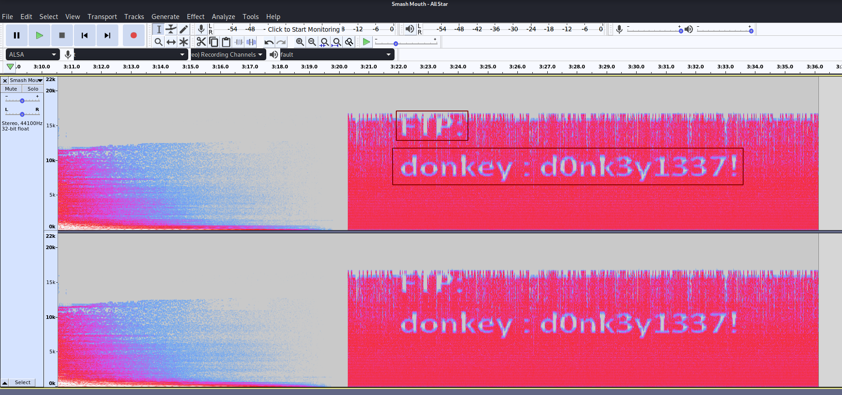Fit selection to width zoom icon

[324, 42]
